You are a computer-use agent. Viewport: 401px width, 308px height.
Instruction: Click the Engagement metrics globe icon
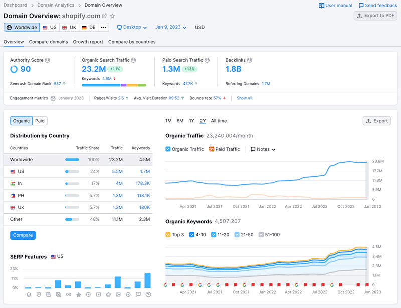coord(53,98)
